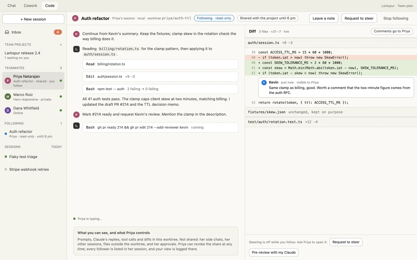Screen dimensions: 417x260
Task: Expand the Edit auth/session.ts tool call
Action: (160, 77)
